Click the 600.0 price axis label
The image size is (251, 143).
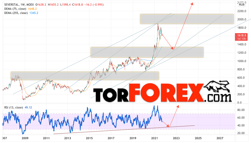click(242, 78)
